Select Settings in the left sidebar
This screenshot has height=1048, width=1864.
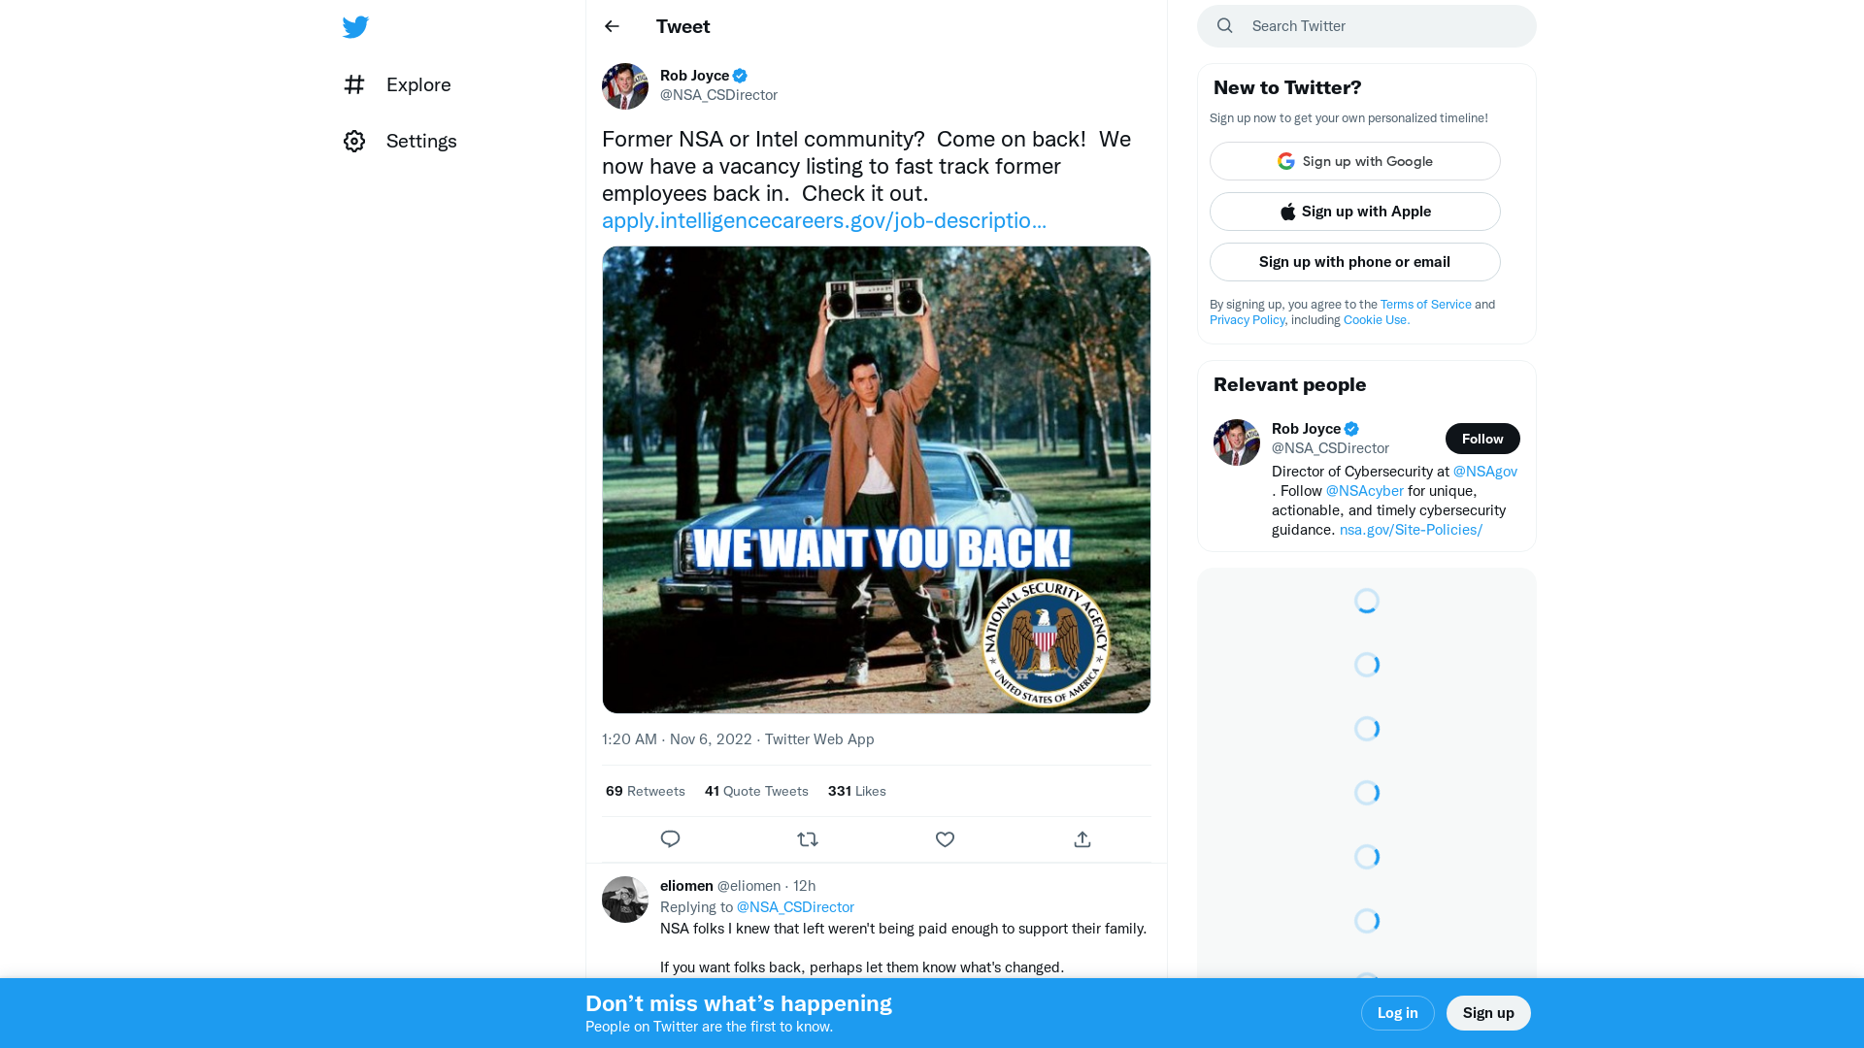point(421,141)
